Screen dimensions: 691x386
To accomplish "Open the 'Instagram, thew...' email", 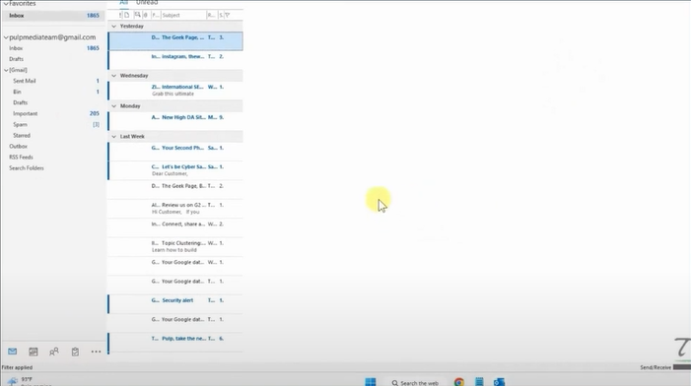I will click(175, 60).
